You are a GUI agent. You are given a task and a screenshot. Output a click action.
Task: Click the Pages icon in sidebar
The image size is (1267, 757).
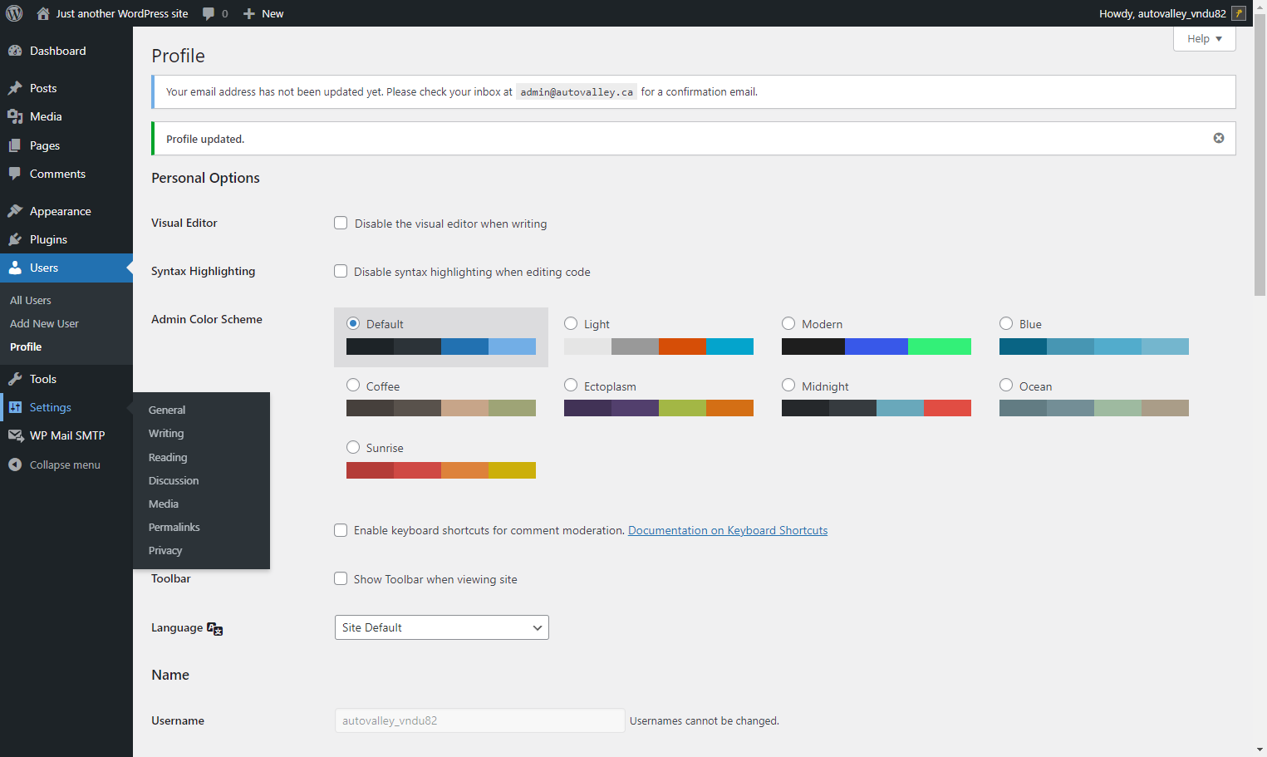[x=15, y=145]
